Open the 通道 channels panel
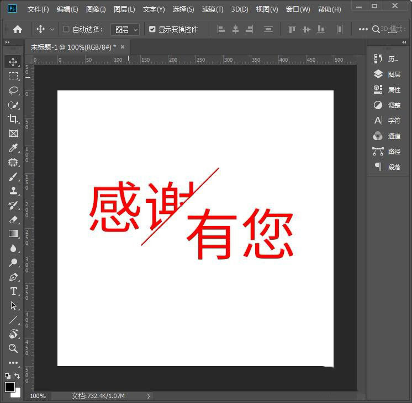The width and height of the screenshot is (412, 403). [x=387, y=136]
